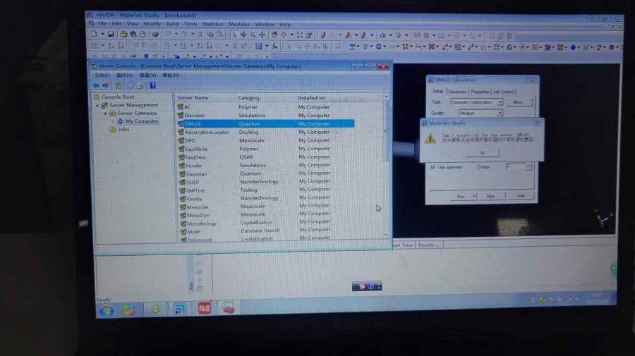Viewport: 635px width, 356px height.
Task: Click the Charge input field
Action: point(515,166)
